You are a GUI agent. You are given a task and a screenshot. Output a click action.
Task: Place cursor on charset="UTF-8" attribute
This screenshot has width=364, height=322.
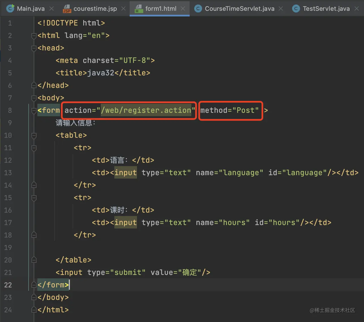pyautogui.click(x=116, y=60)
